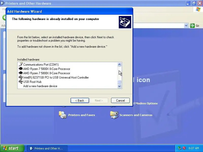Minimize the Printers and Other Hardware window
The width and height of the screenshot is (203, 152).
188,3
